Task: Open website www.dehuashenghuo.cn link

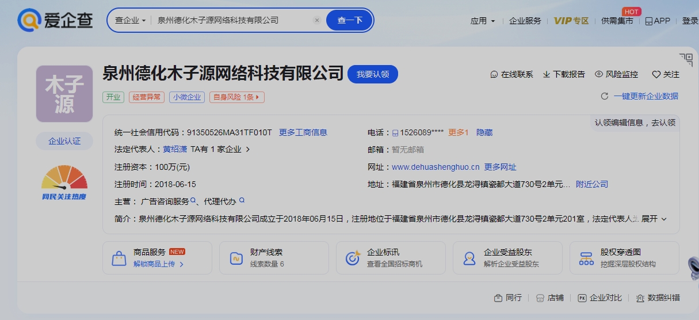Action: point(436,167)
